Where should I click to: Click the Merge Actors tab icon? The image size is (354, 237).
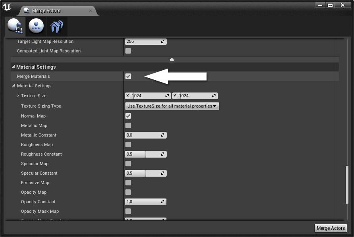pos(27,11)
